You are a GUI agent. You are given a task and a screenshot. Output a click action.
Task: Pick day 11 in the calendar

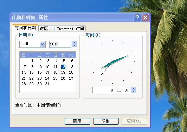[x=55, y=67]
